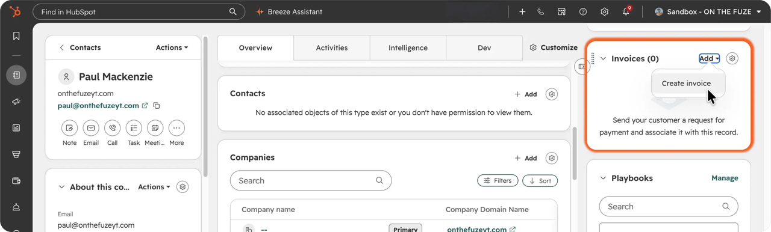Click Manage playbooks link
771x232 pixels.
click(x=725, y=178)
